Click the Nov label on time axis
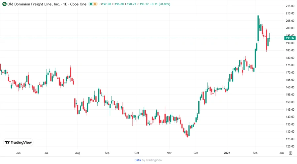The height and width of the screenshot is (164, 297). coord(169,153)
